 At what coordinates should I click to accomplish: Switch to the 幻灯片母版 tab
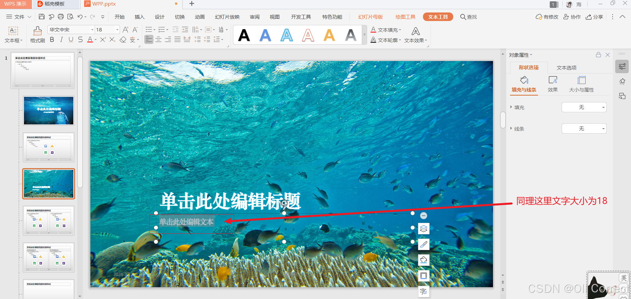tap(370, 17)
